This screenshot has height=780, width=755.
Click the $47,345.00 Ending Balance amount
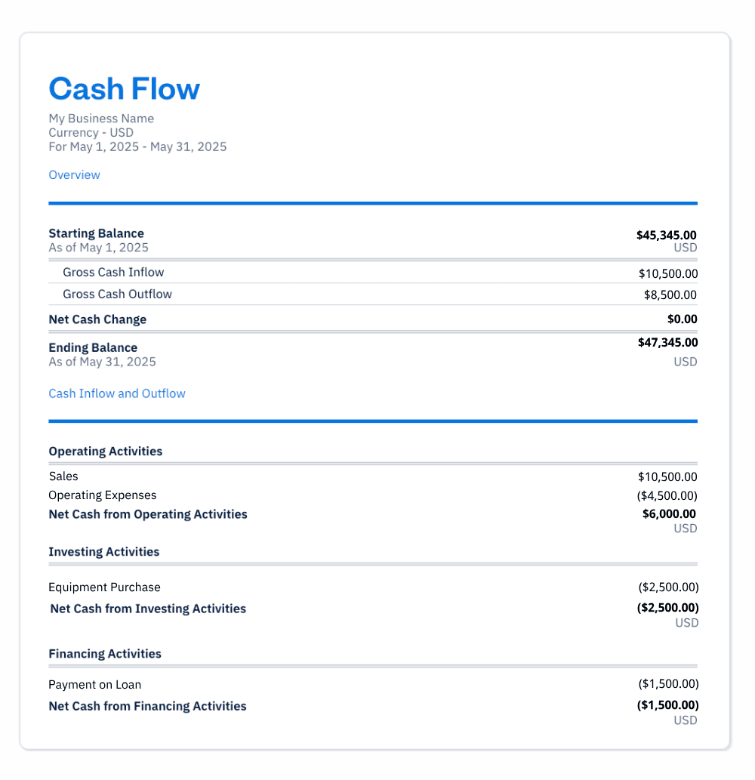[x=667, y=343]
